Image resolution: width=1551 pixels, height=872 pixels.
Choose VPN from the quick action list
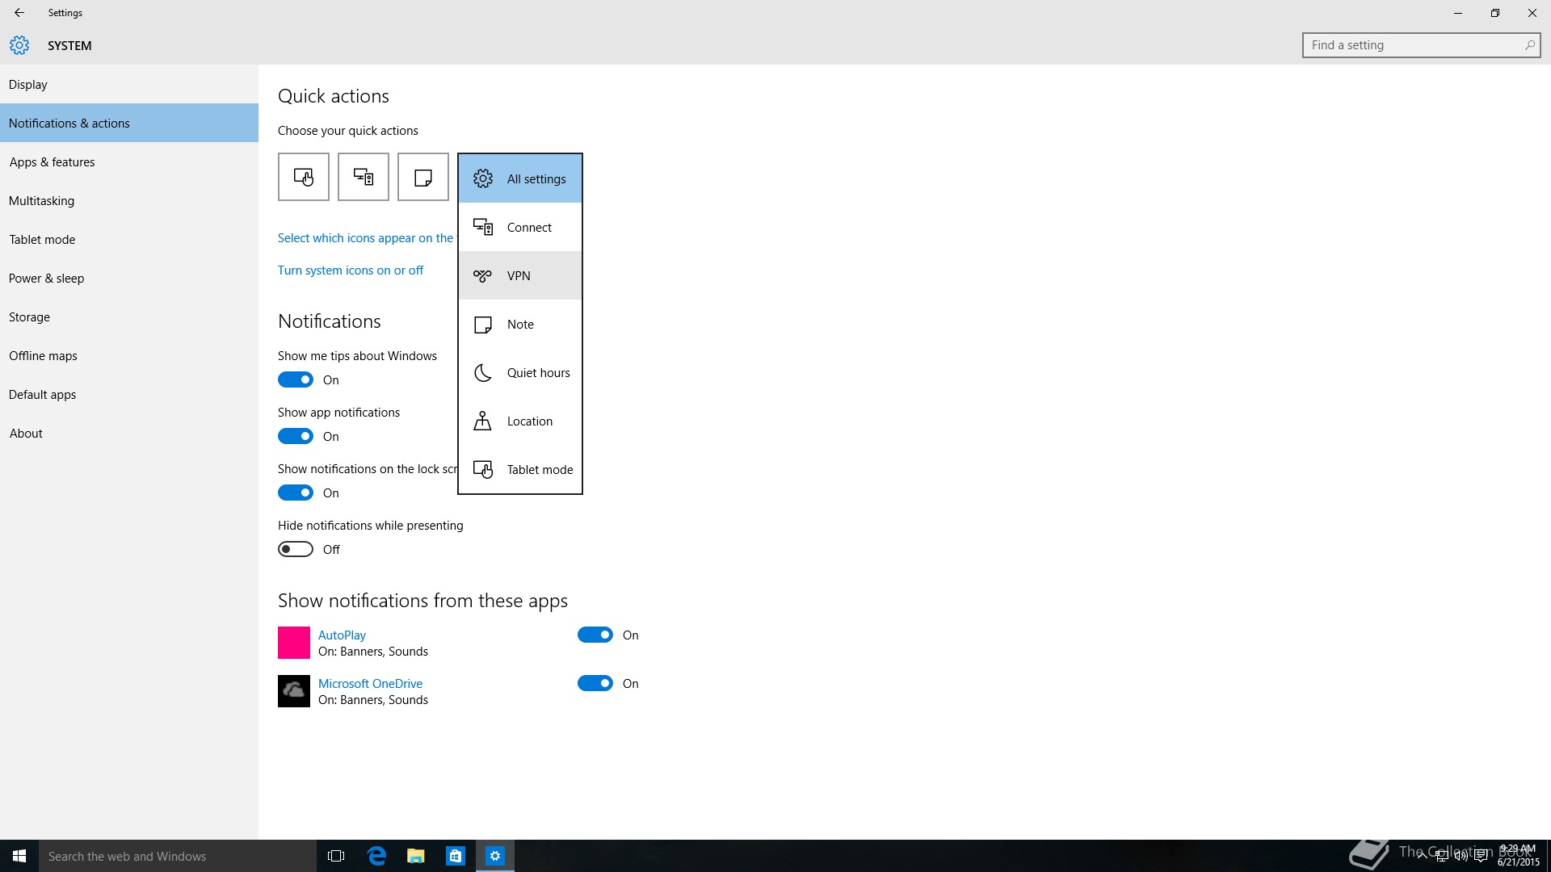coord(519,276)
